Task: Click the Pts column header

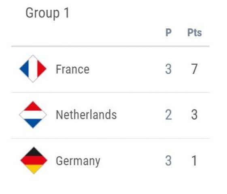Action: point(195,32)
